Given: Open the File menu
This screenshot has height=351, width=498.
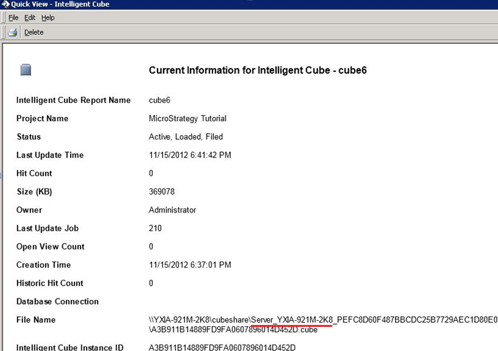Looking at the screenshot, I should coord(13,17).
